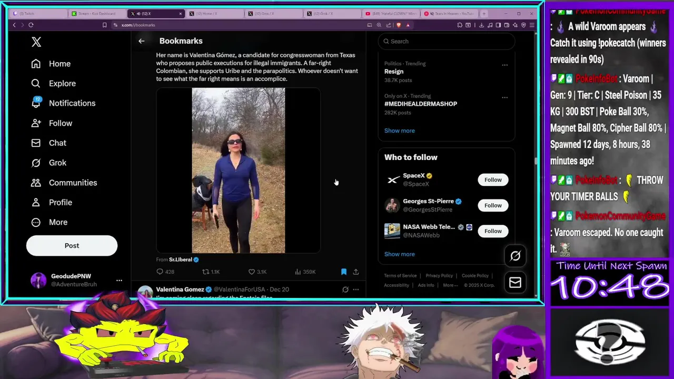Close the active X bookmarks tab

click(181, 14)
